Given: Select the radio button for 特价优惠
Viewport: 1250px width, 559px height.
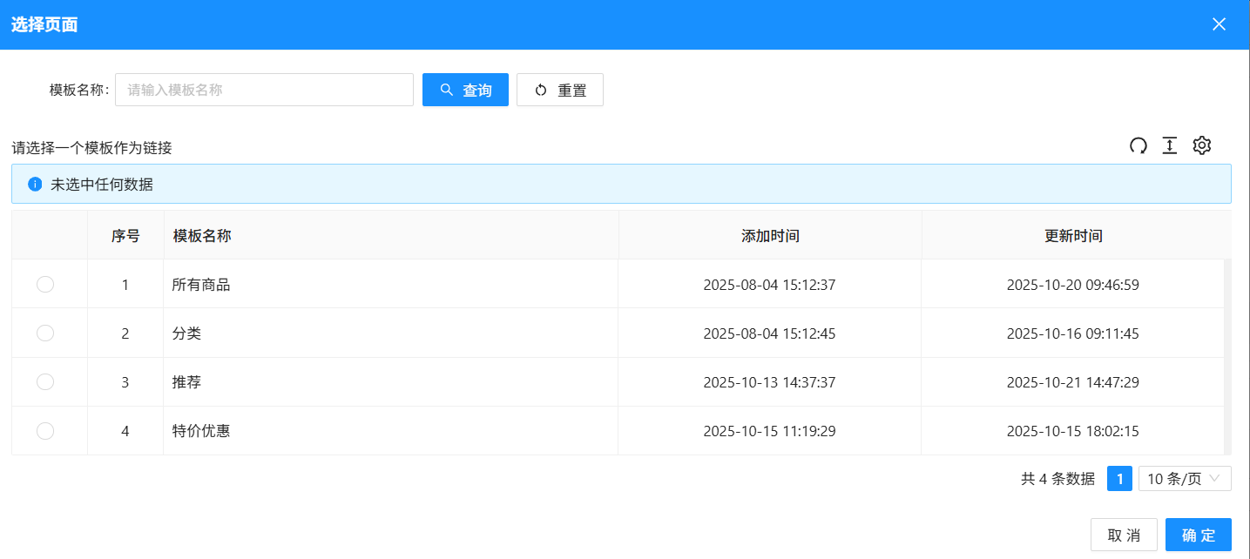Looking at the screenshot, I should tap(44, 430).
